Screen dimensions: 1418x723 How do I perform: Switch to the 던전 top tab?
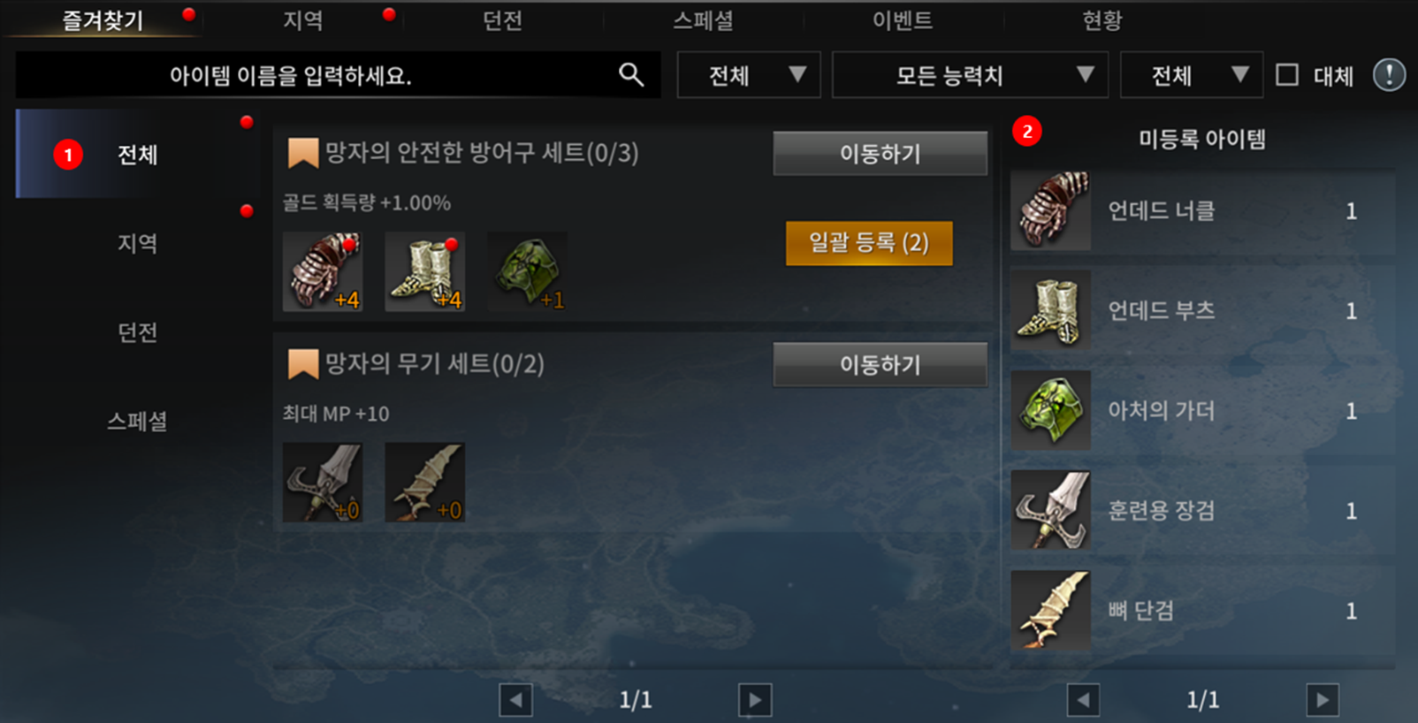pos(502,19)
